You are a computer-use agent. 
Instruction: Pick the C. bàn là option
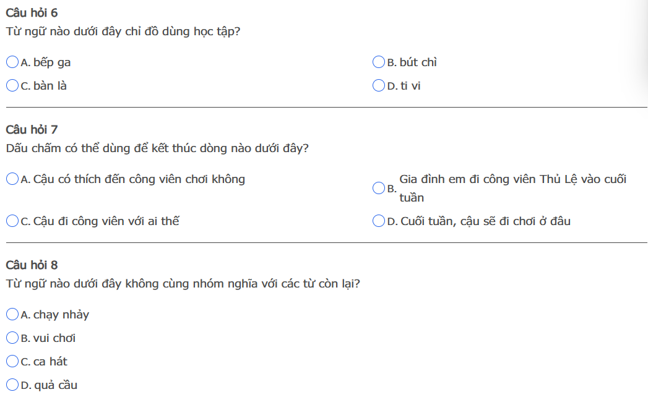[x=12, y=86]
